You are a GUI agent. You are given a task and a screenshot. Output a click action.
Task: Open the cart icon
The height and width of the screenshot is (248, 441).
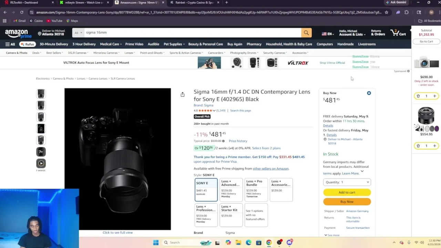point(398,33)
